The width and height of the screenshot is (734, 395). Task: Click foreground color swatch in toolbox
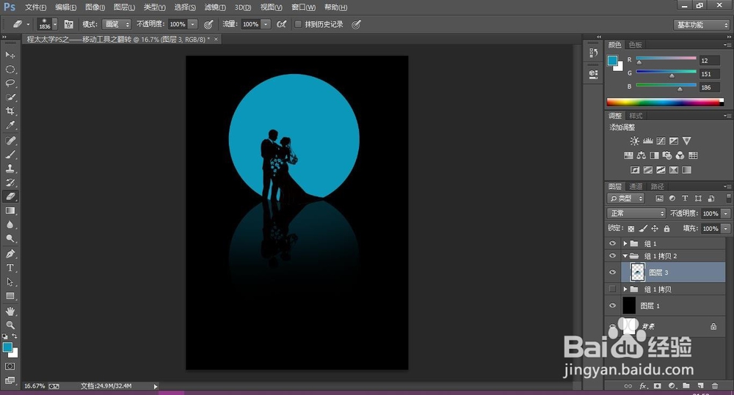[7, 347]
